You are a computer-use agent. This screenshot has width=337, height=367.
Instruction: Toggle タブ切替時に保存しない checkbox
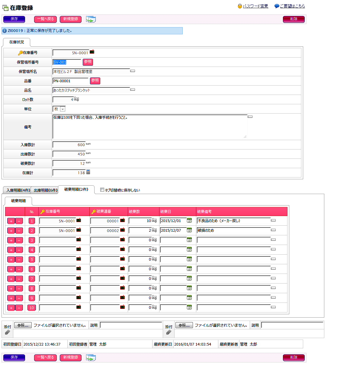tap(102, 190)
